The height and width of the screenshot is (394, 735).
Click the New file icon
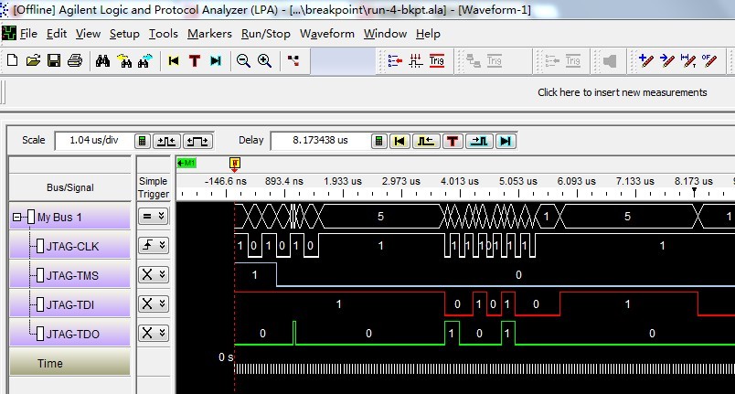click(13, 60)
